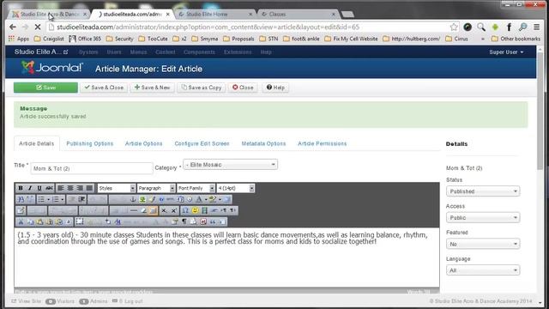The width and height of the screenshot is (549, 309).
Task: Switch to the Metadata Options tab
Action: [x=263, y=143]
